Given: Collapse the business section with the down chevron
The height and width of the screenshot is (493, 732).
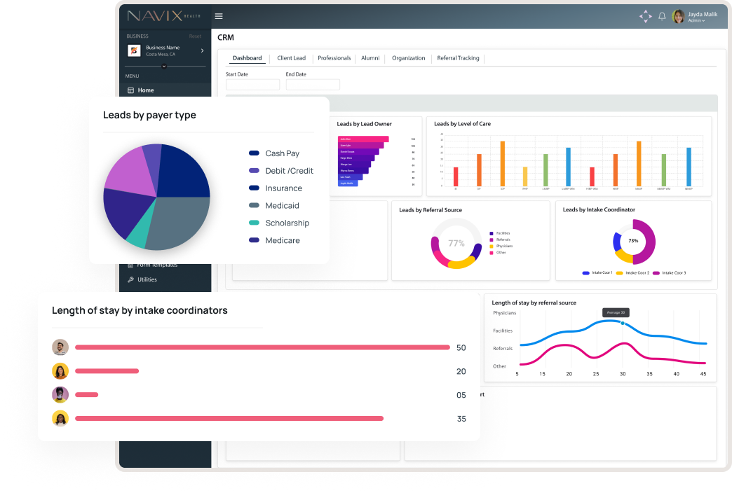Looking at the screenshot, I should (164, 67).
